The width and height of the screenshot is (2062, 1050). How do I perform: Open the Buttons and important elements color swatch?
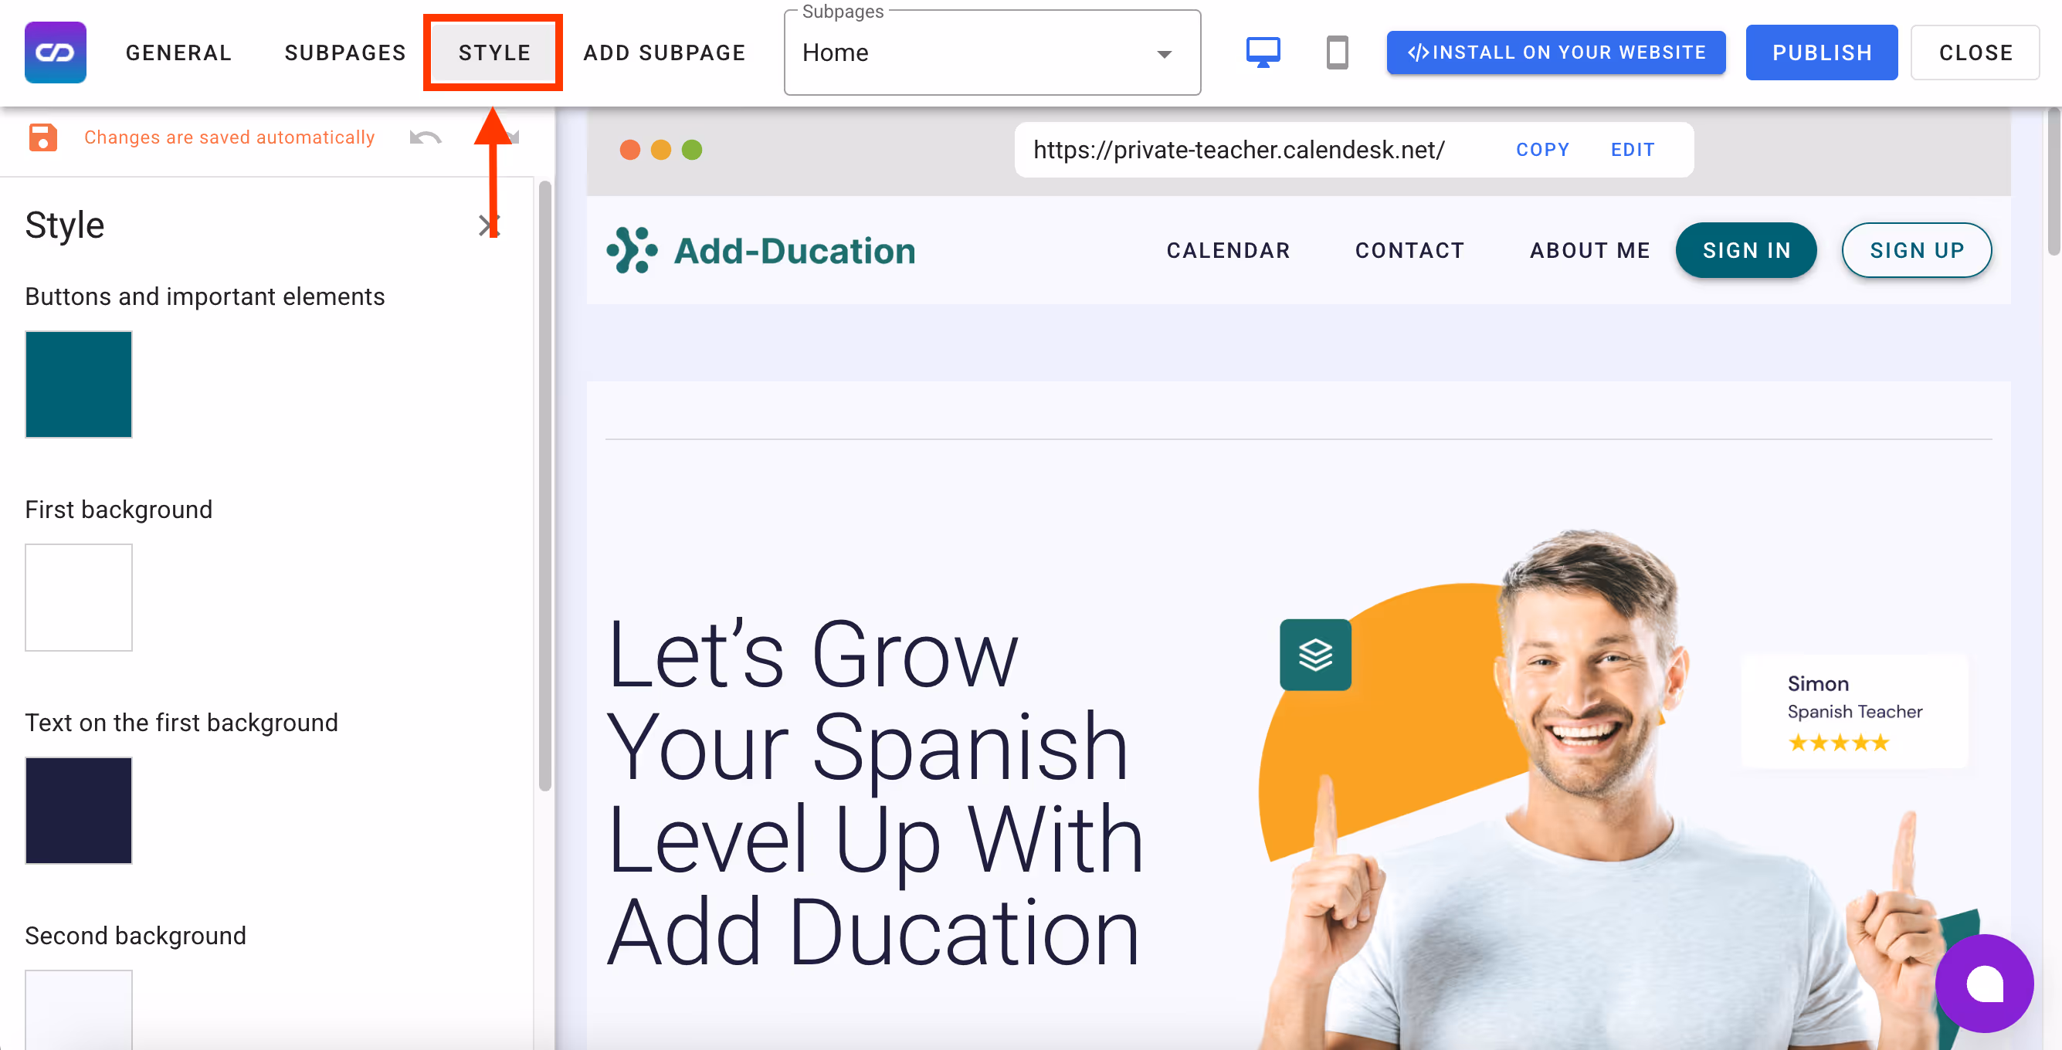click(79, 384)
